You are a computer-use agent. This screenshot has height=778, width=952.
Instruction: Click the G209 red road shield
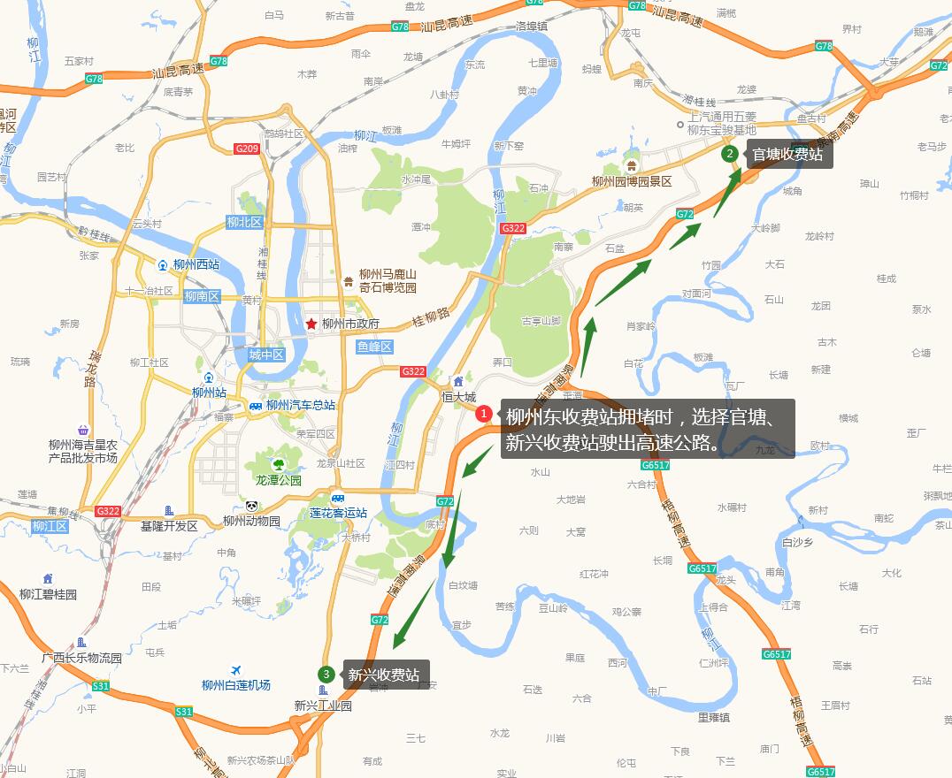click(247, 149)
